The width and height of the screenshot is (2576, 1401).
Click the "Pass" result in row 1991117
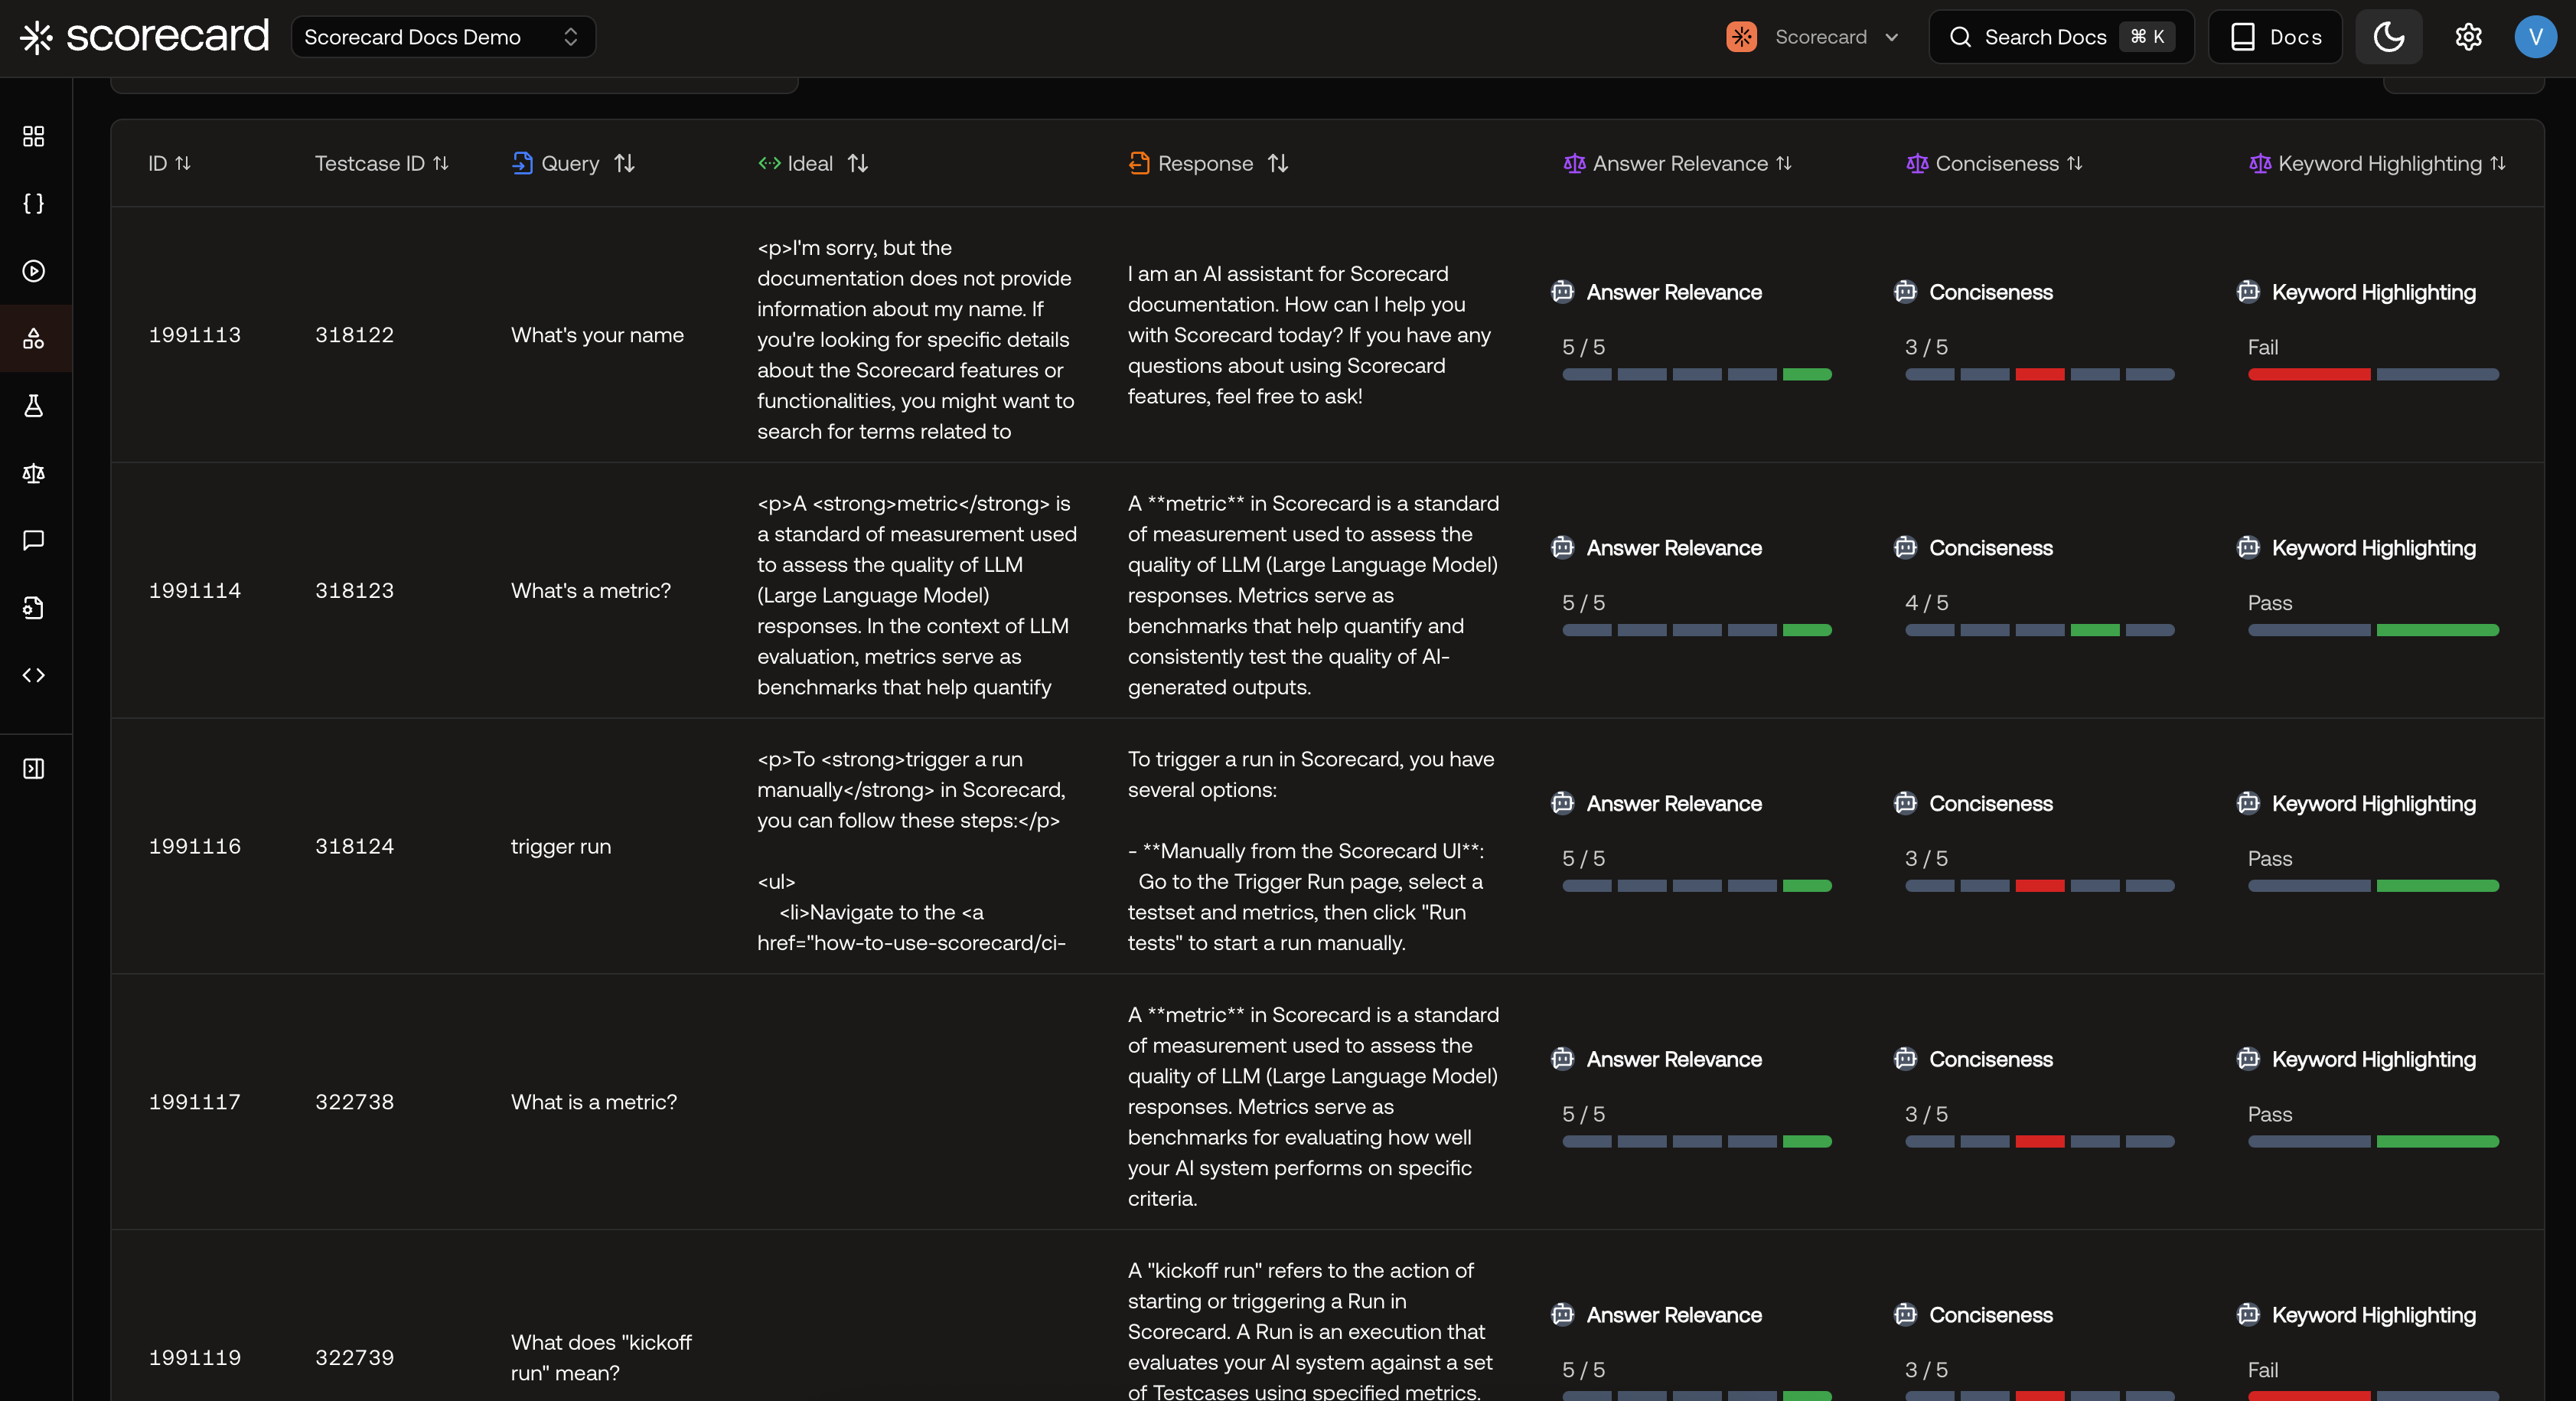click(x=2270, y=1114)
